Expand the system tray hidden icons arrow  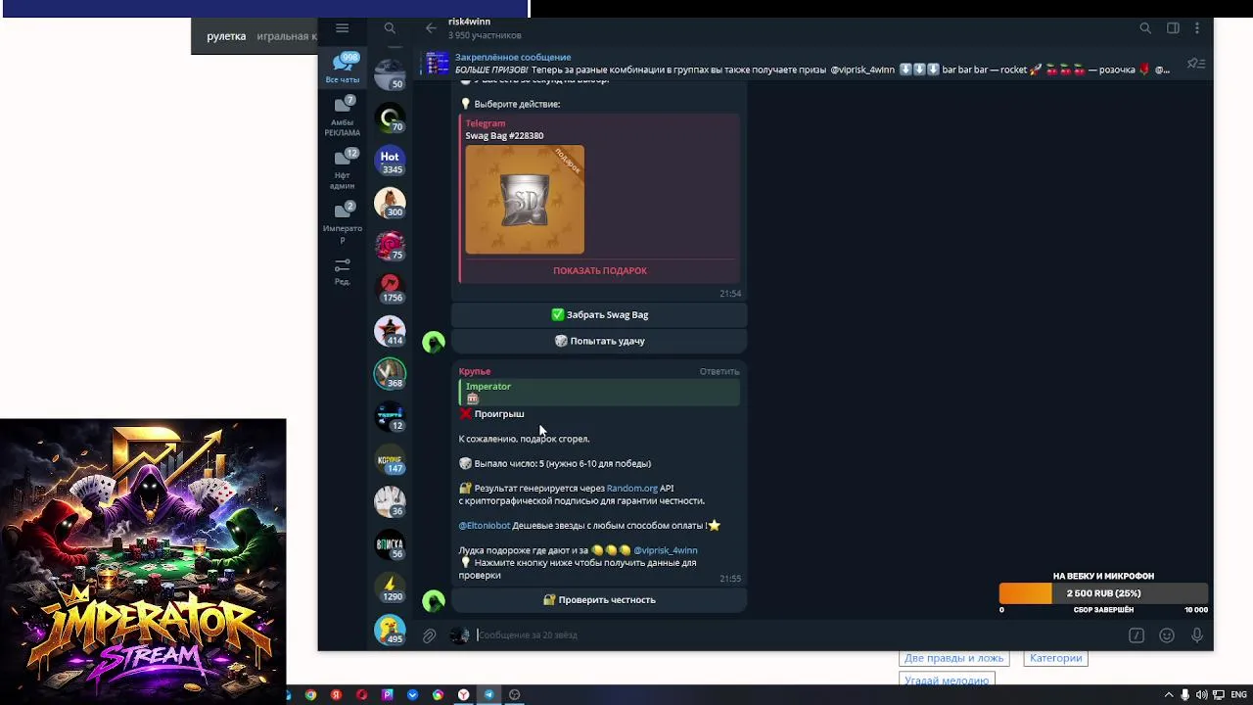(x=1168, y=695)
